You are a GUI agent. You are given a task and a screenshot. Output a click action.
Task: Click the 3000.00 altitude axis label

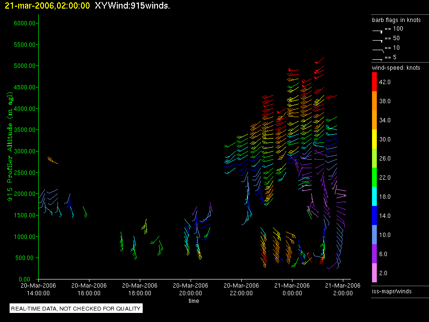coord(24,151)
